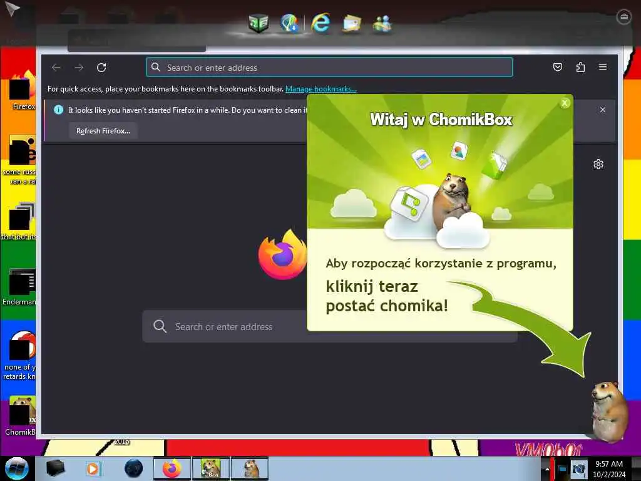Show hidden system tray icons

tap(547, 469)
